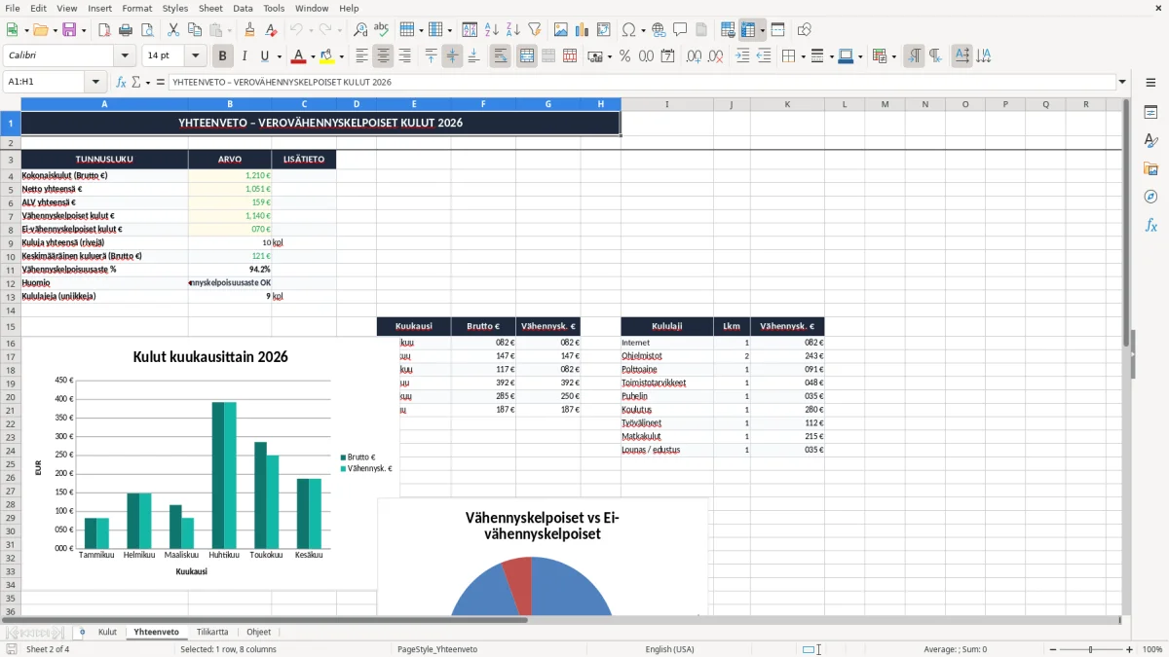This screenshot has height=657, width=1169.
Task: Open the Conditional Formatting dropdown arrow
Action: [893, 56]
